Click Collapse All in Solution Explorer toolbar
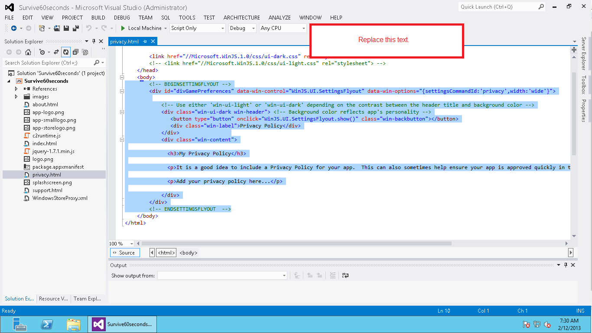 pyautogui.click(x=76, y=52)
